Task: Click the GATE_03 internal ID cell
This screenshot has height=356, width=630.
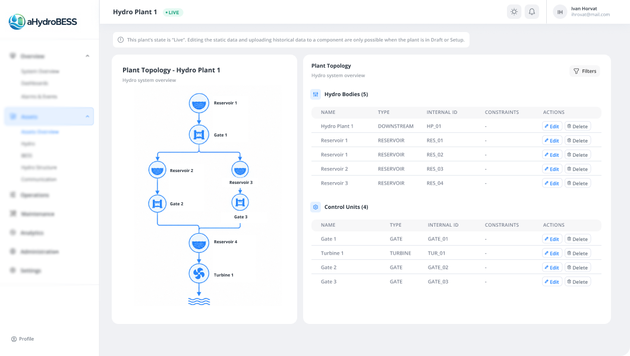Action: pos(438,282)
